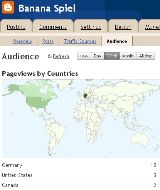Click the Pageviews by Countries heading
This screenshot has height=190, width=160.
(x=40, y=74)
